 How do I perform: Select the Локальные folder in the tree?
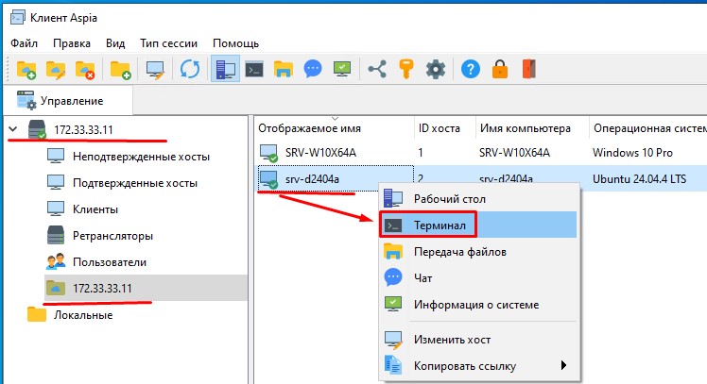[83, 315]
